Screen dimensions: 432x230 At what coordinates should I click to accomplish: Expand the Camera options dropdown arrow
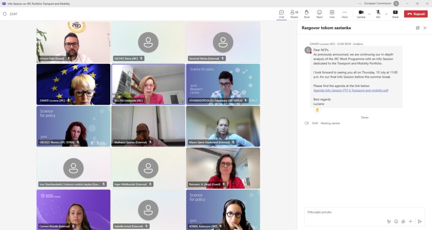(369, 14)
